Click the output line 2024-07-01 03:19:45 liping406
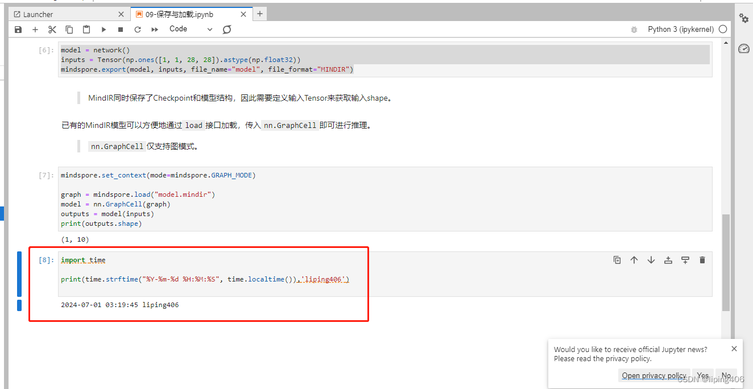The height and width of the screenshot is (389, 753). tap(120, 305)
